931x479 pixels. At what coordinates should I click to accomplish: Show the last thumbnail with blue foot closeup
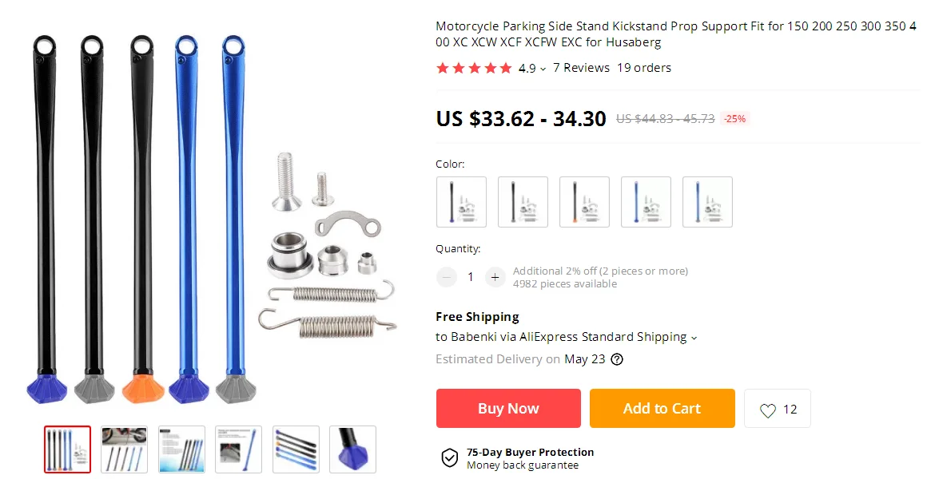tap(352, 449)
